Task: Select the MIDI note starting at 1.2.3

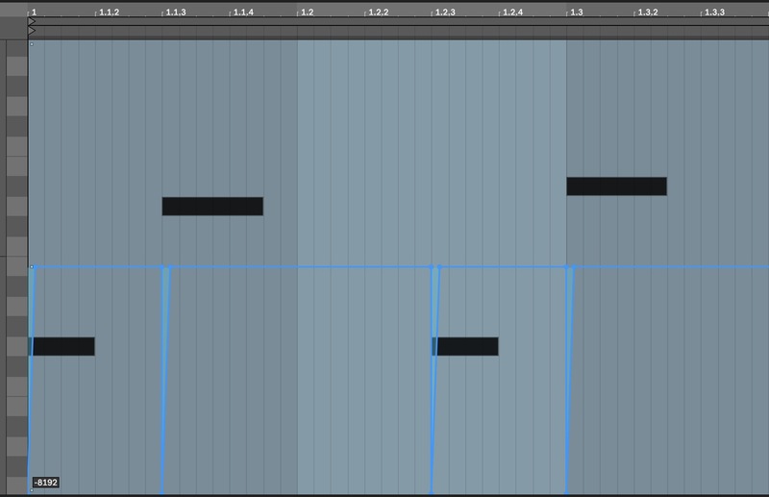Action: point(467,346)
